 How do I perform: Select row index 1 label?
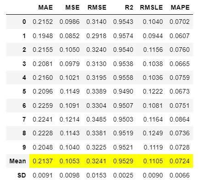24,36
